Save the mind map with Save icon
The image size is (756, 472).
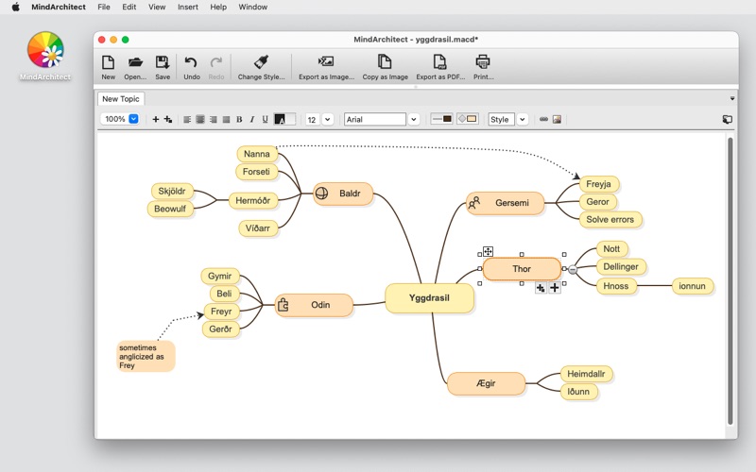pos(163,67)
